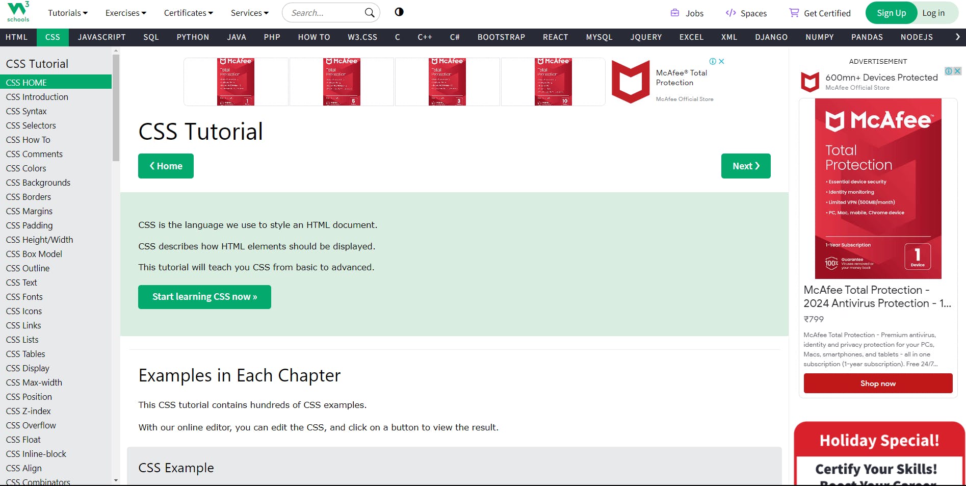Open Get Certified cart link
966x486 pixels.
[820, 13]
